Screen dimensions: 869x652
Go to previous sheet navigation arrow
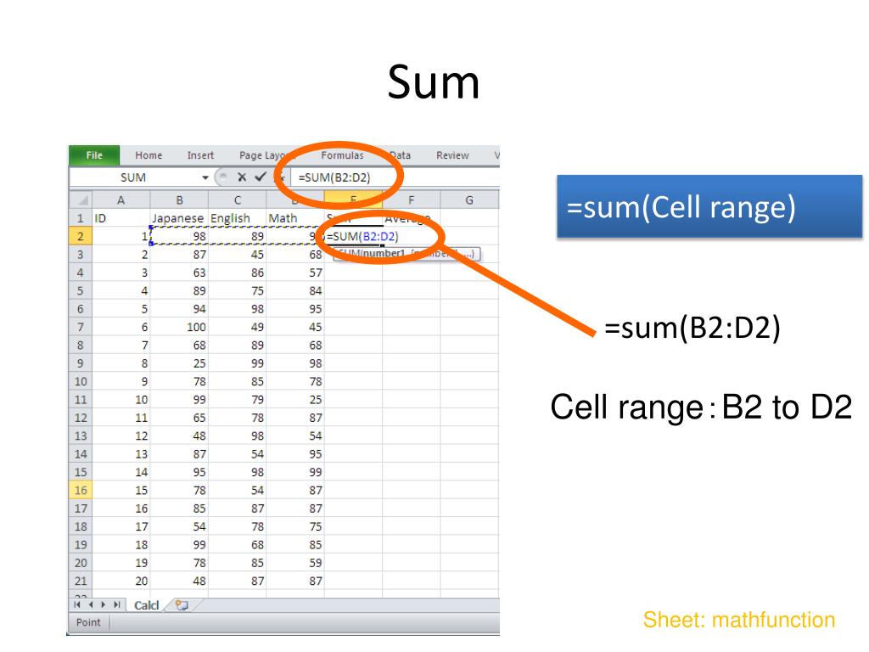[90, 604]
